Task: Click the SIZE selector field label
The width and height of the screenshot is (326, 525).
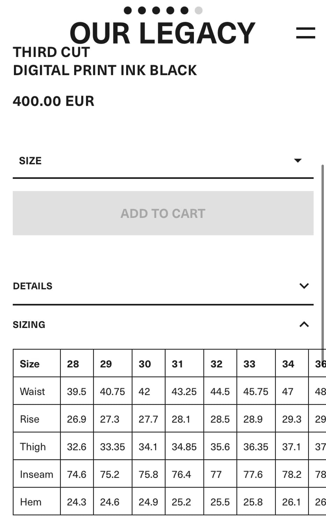Action: click(x=30, y=161)
